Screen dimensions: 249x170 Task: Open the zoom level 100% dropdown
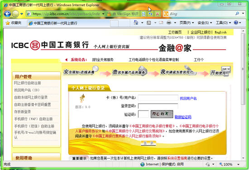[x=238, y=165]
